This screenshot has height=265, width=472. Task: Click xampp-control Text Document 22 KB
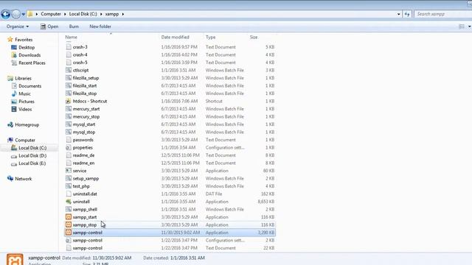pos(88,248)
